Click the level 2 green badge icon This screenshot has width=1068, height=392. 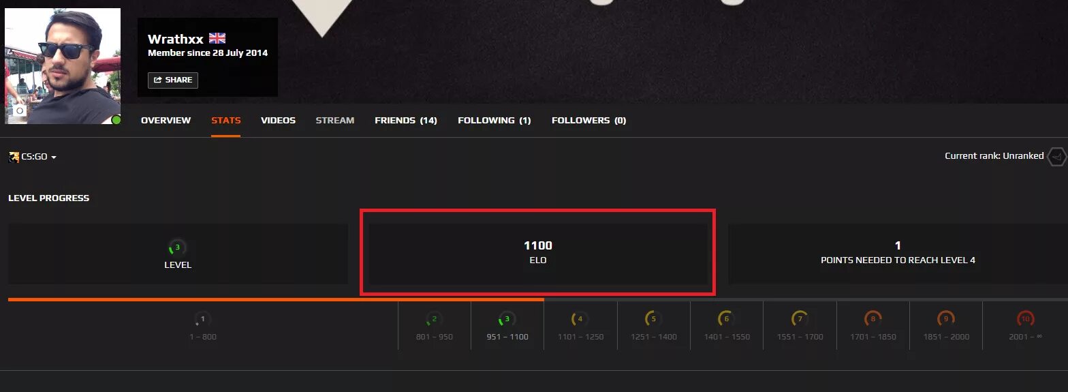click(434, 318)
